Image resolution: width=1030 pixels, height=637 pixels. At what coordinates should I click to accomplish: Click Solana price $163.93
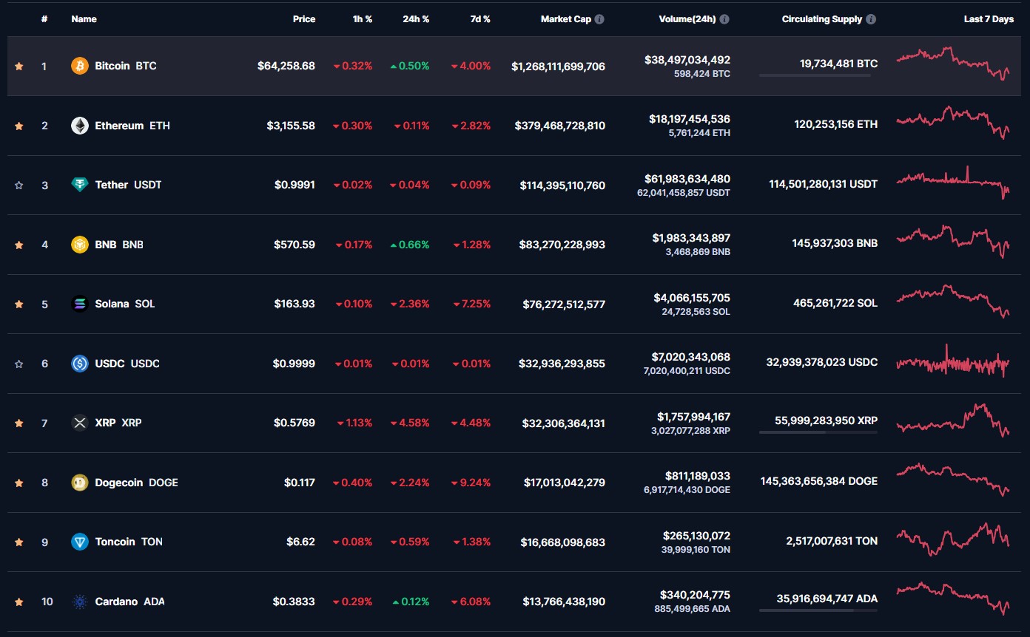[x=294, y=304]
